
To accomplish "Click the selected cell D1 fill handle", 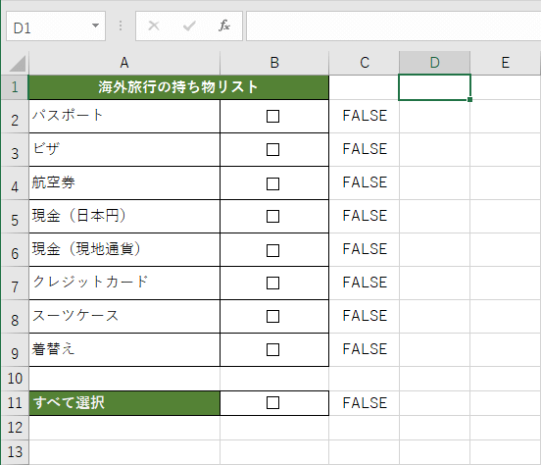I will click(x=469, y=99).
